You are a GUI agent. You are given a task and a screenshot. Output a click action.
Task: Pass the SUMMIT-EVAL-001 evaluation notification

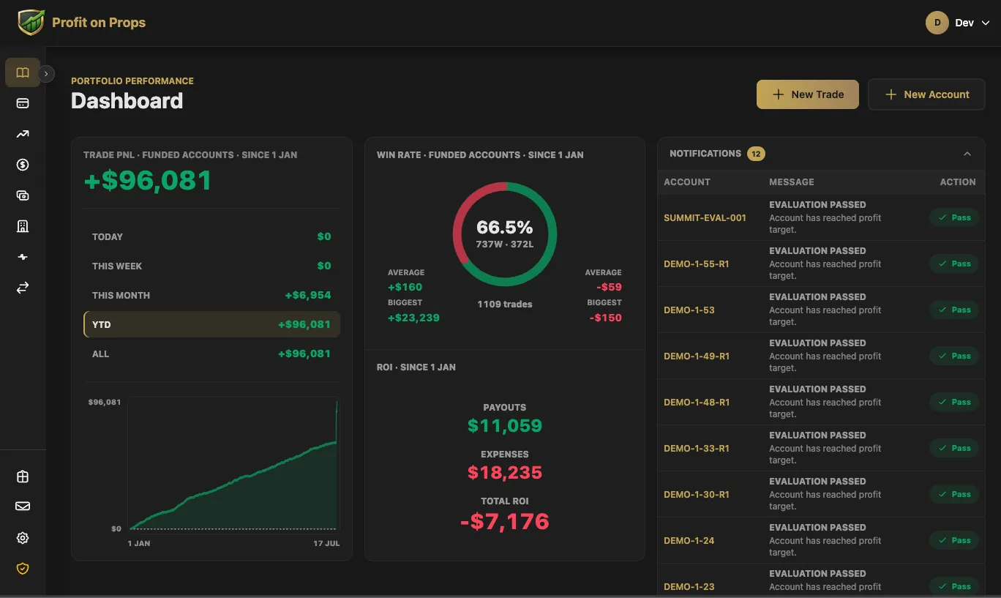954,217
